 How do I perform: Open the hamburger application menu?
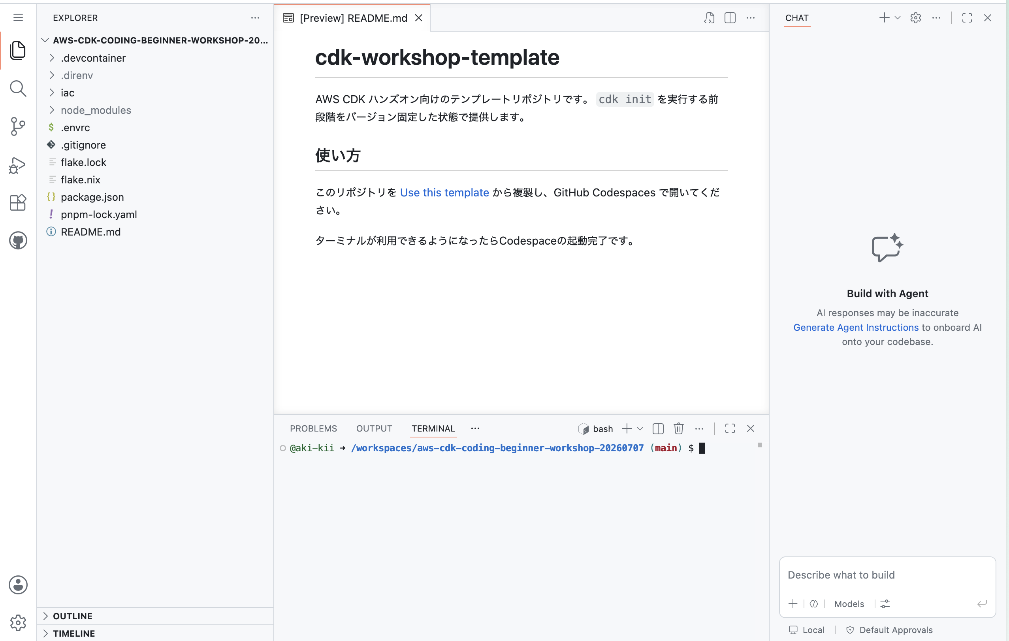coord(18,18)
